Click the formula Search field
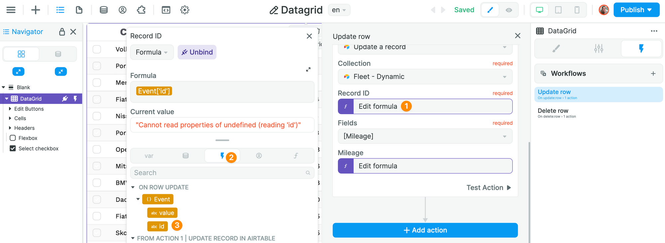Screen dimensions: 665x243 point(222,173)
